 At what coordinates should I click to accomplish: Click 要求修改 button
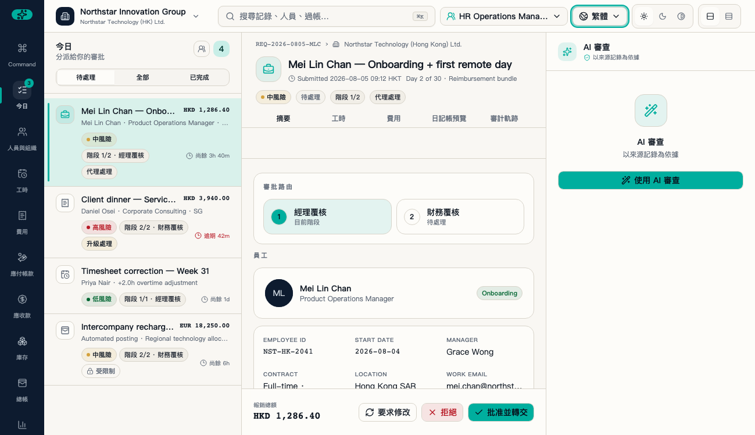point(388,412)
